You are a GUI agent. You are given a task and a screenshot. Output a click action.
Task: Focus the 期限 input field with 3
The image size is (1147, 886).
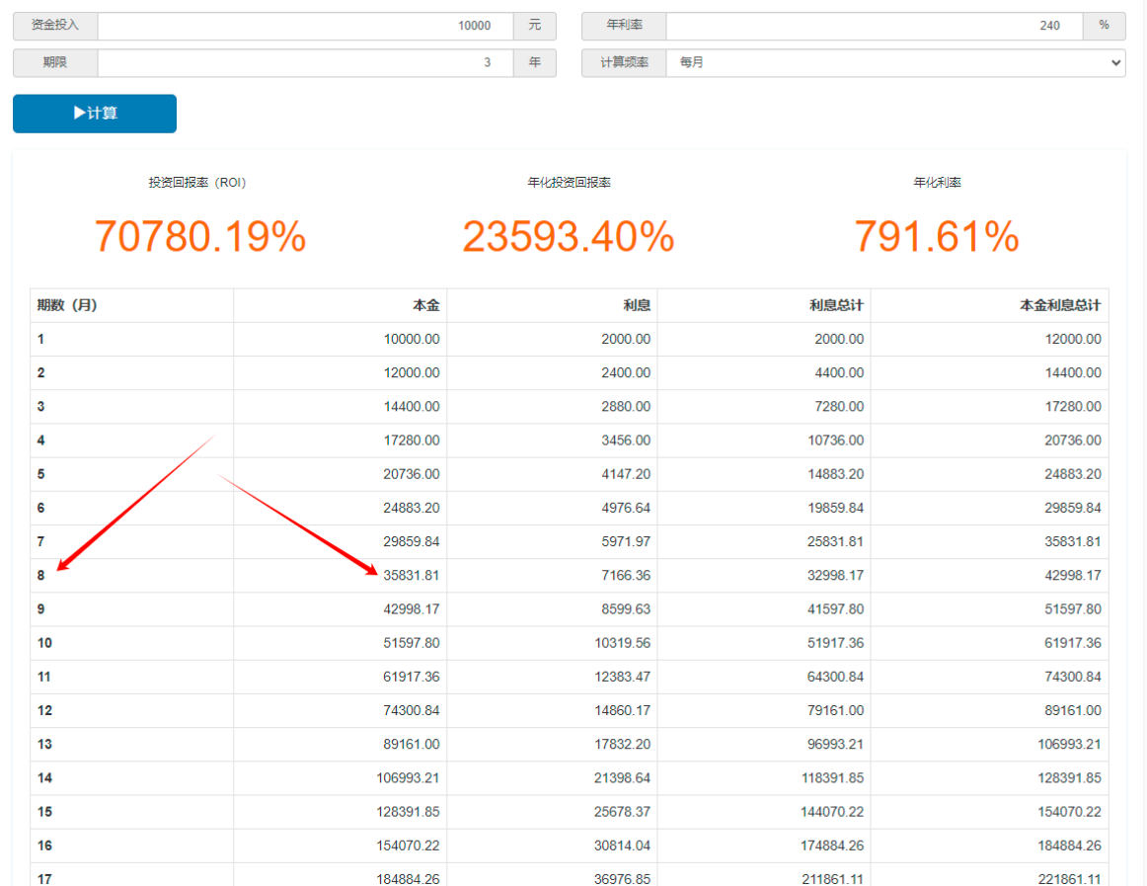pyautogui.click(x=306, y=63)
